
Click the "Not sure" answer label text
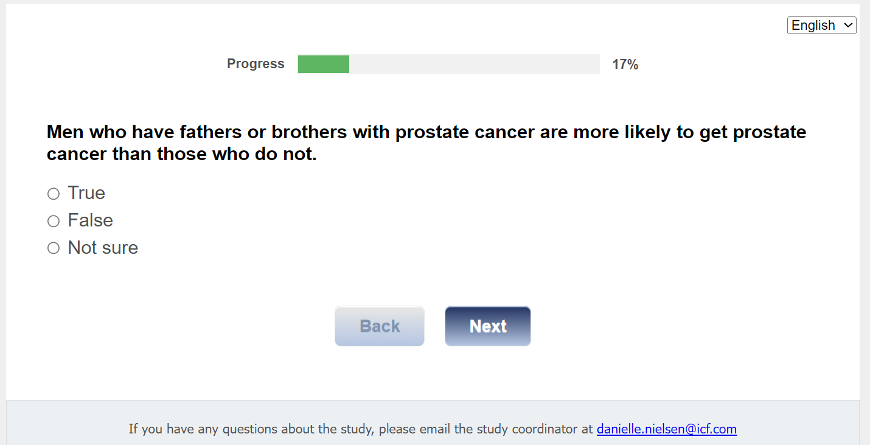coord(103,248)
